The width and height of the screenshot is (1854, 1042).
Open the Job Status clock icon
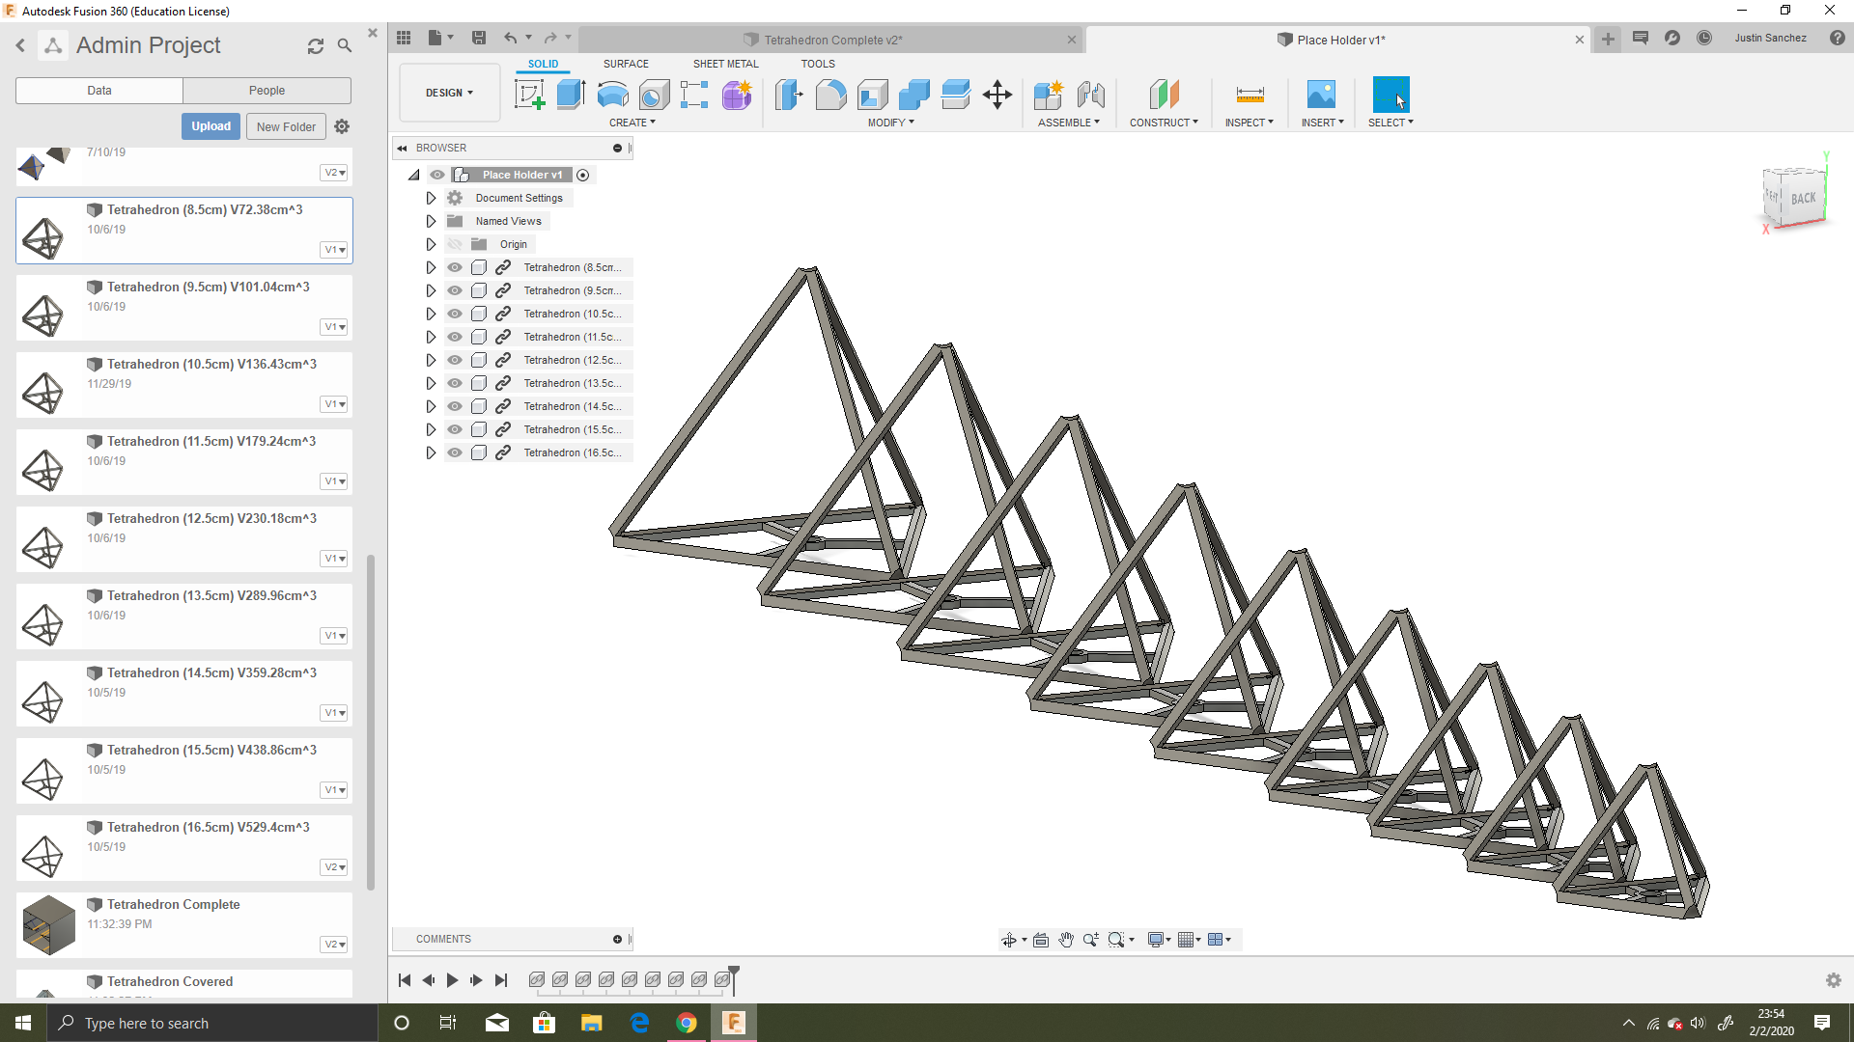point(1704,38)
